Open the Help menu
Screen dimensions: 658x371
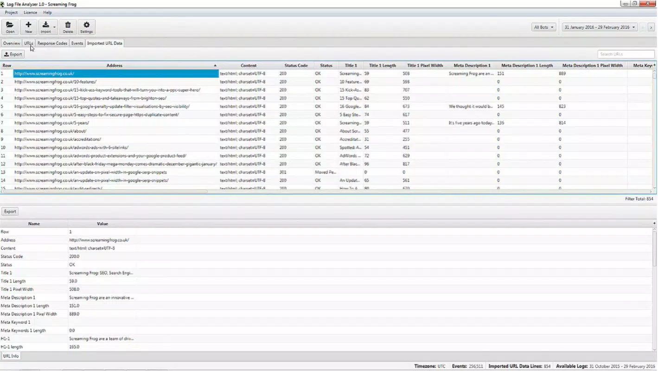(48, 13)
